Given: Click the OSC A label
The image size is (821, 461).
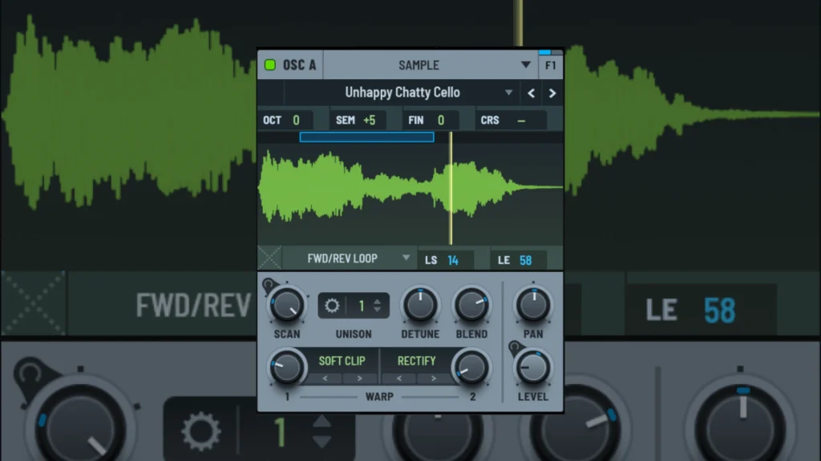Looking at the screenshot, I should coord(300,65).
